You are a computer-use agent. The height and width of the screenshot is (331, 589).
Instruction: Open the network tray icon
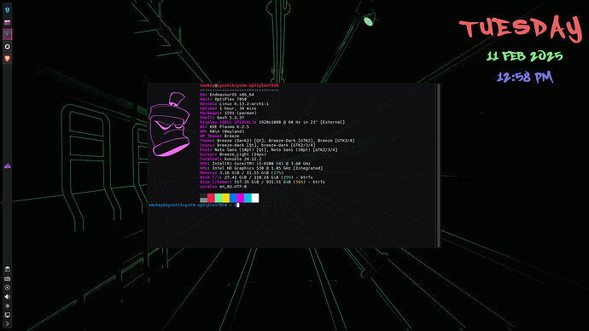[7, 278]
